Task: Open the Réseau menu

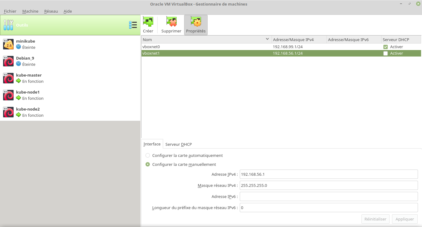Action: tap(51, 11)
